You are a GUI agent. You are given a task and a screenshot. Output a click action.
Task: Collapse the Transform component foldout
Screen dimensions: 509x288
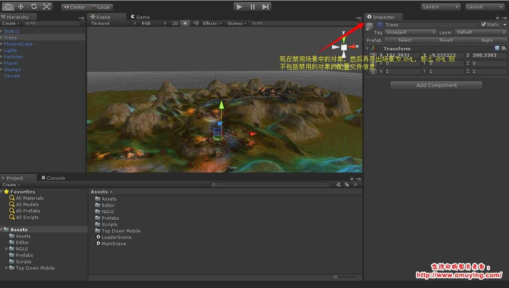pyautogui.click(x=367, y=49)
